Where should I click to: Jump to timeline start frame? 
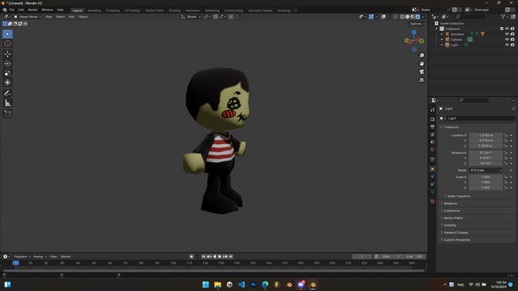coord(203,256)
